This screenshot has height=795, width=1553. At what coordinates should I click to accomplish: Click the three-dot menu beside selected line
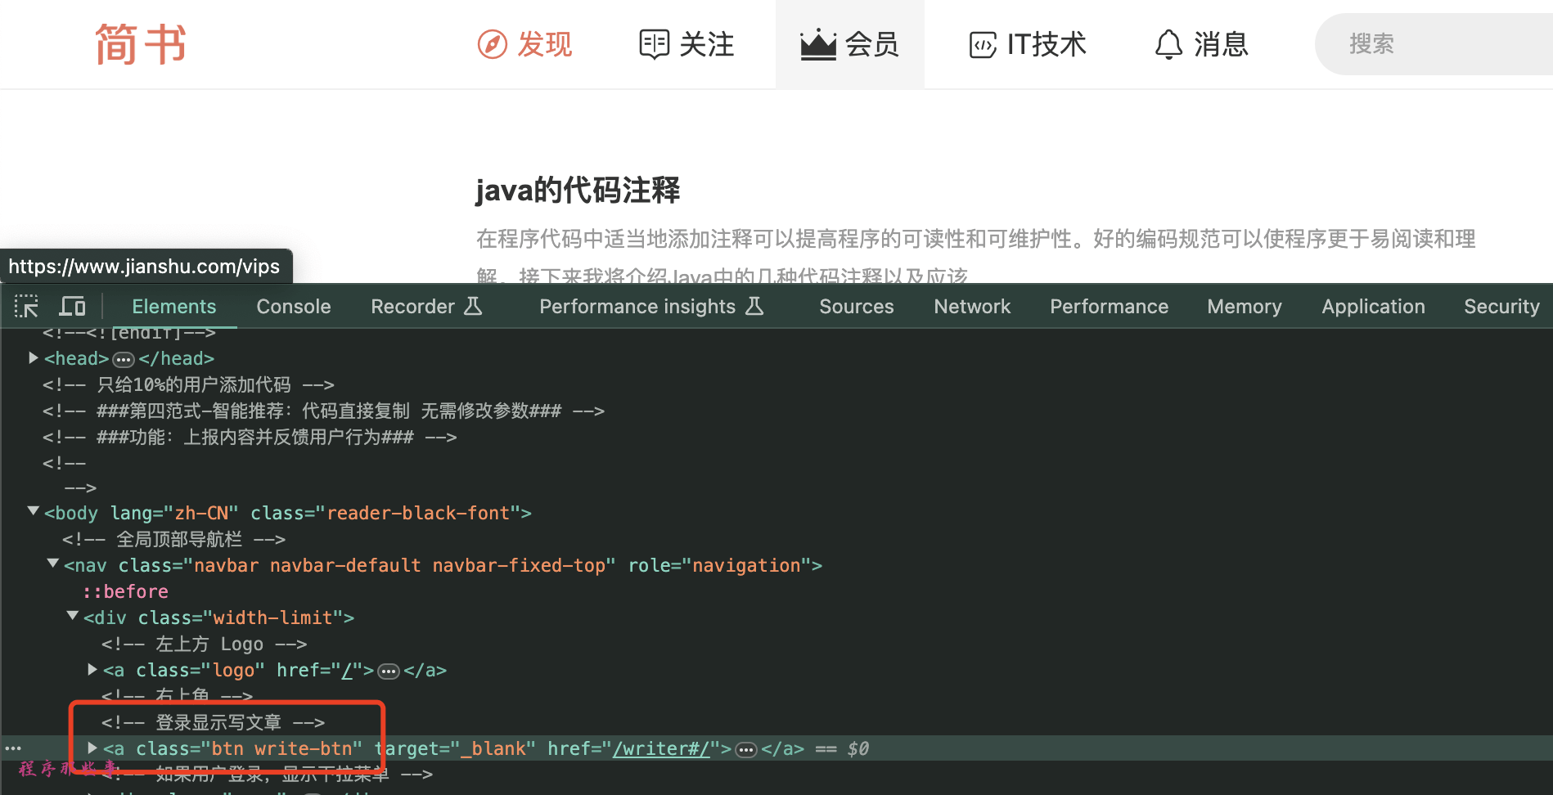(x=13, y=748)
